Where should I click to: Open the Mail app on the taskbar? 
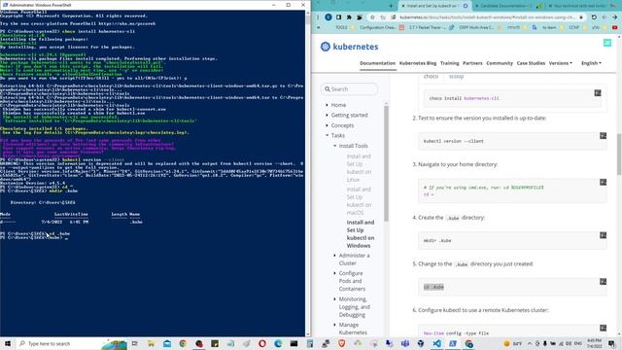[x=167, y=343]
